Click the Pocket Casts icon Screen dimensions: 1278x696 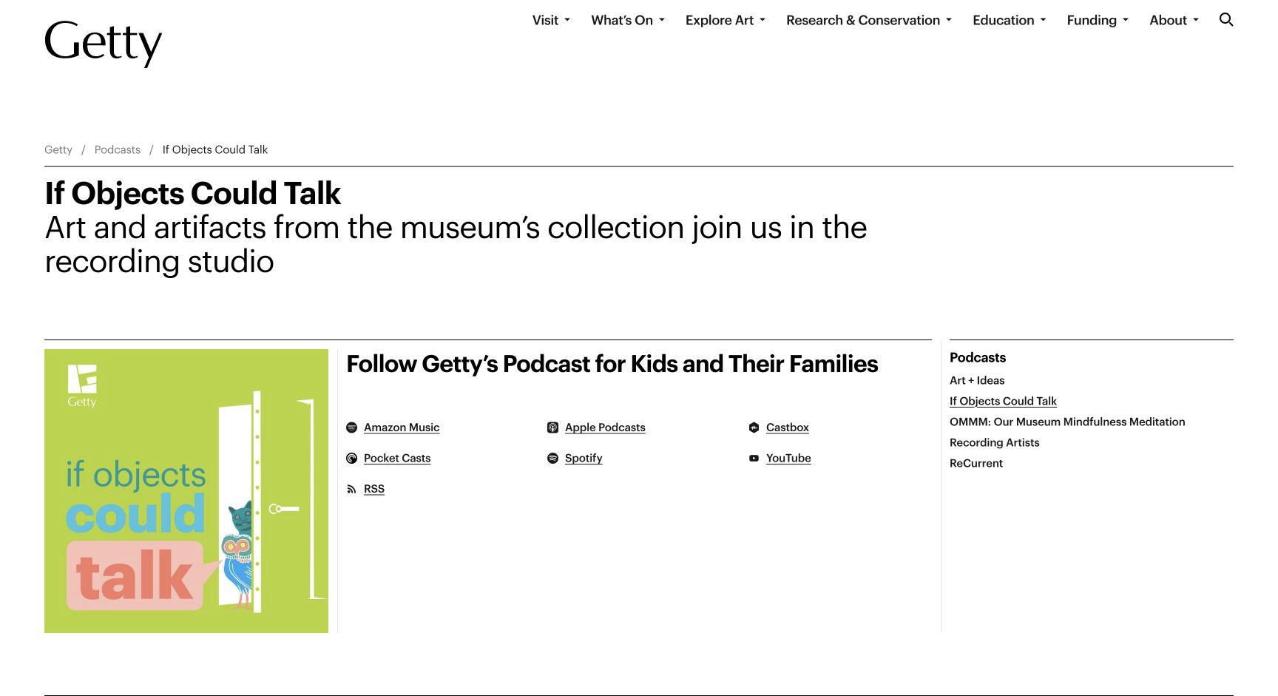pyautogui.click(x=352, y=459)
